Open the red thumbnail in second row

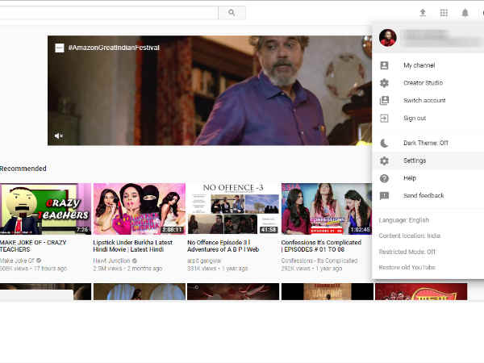[x=421, y=292]
